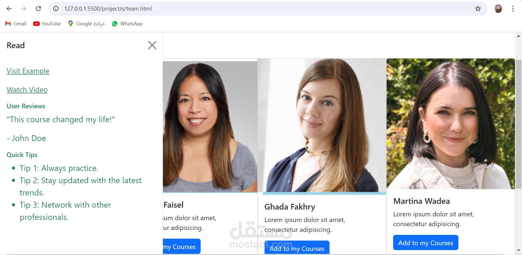
Task: Add Martina Wadea's course to my courses
Action: pos(426,242)
